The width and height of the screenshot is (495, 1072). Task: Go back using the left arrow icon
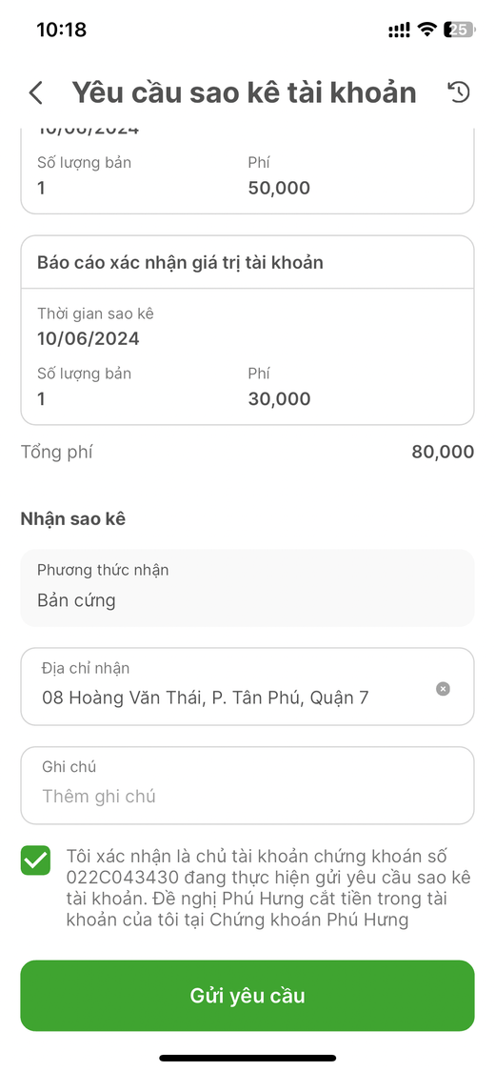pos(36,93)
